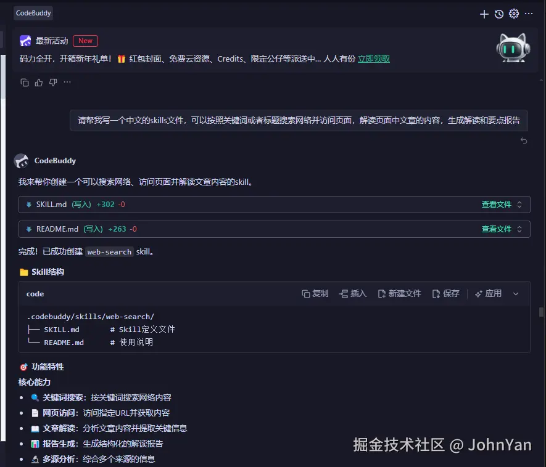Click the README.md file type icon

(29, 229)
